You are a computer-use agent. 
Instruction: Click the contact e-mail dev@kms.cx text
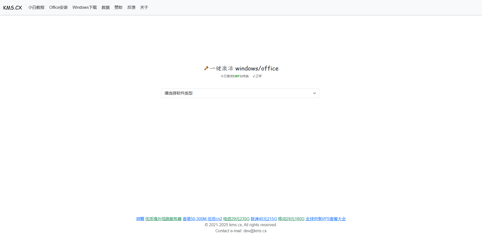[241, 231]
